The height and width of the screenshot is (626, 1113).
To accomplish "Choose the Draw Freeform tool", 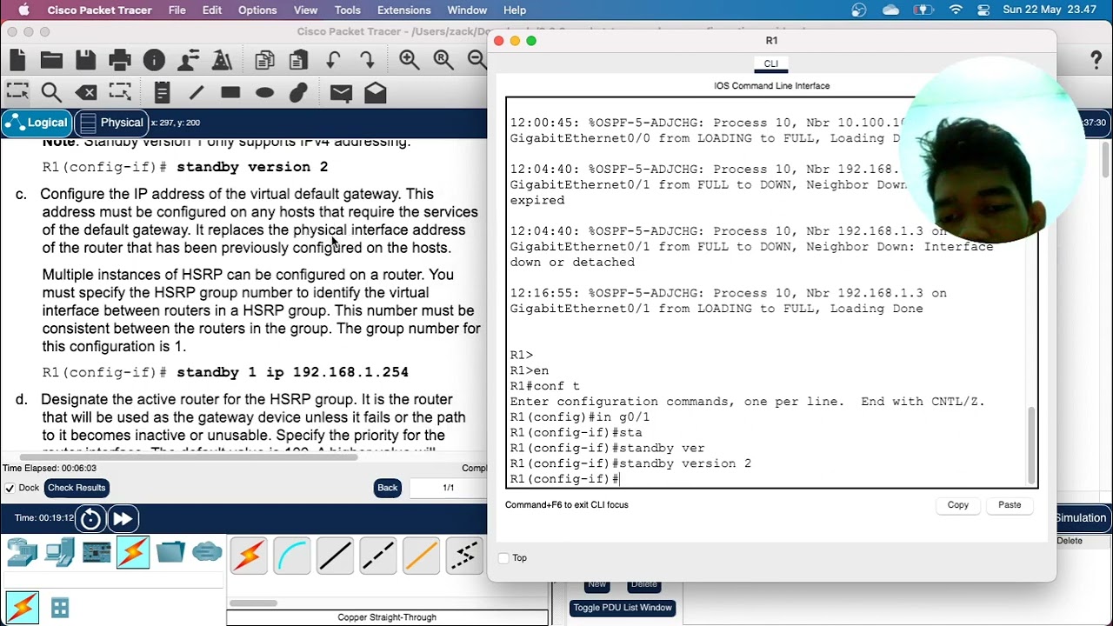I will [x=299, y=92].
